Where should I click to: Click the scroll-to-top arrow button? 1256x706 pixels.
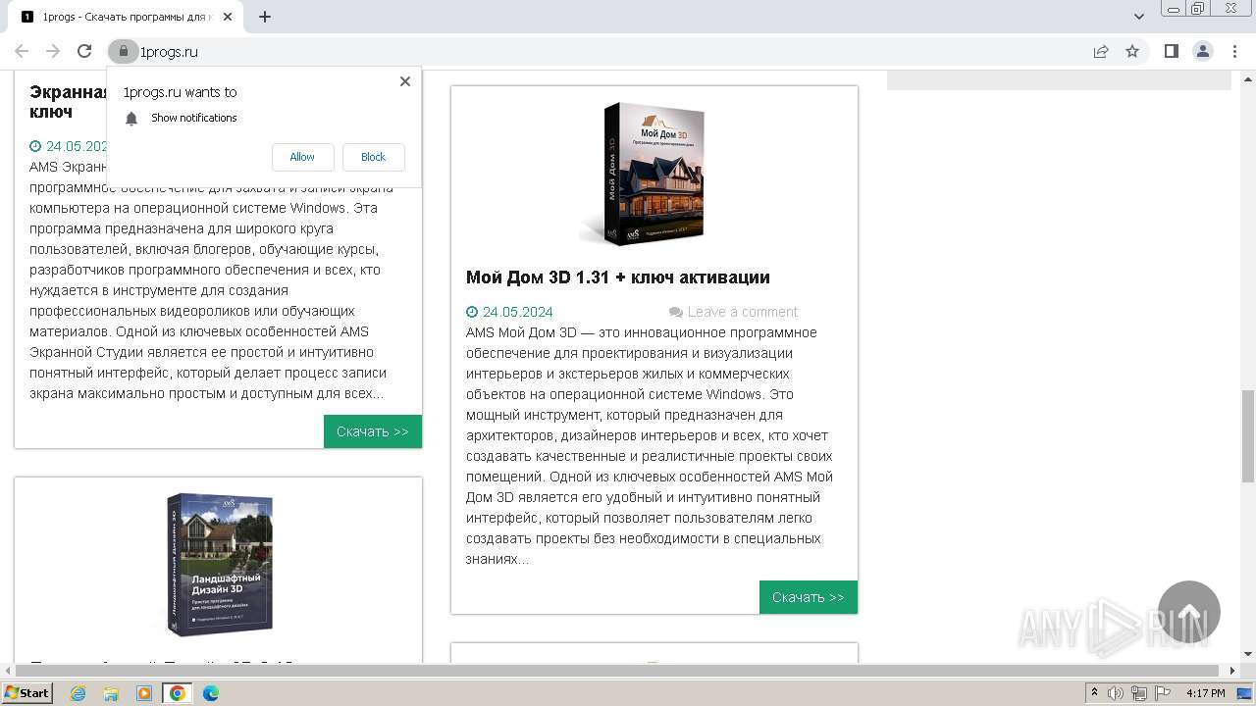point(1189,612)
